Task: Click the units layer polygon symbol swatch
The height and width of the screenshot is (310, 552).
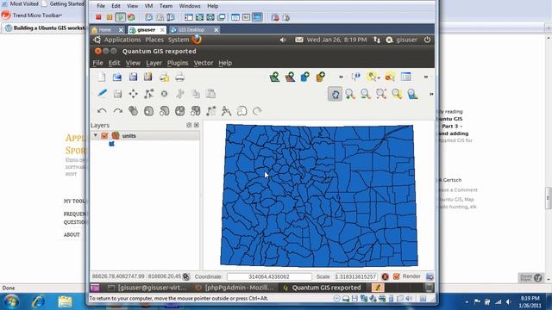Action: coord(111,144)
